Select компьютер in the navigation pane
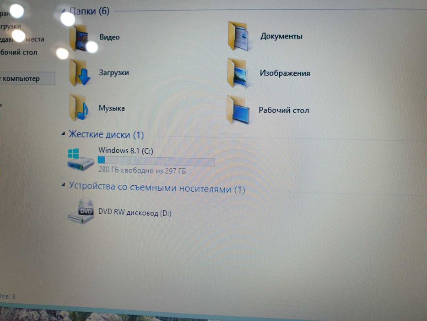Viewport: 427px width, 321px height. [27, 78]
